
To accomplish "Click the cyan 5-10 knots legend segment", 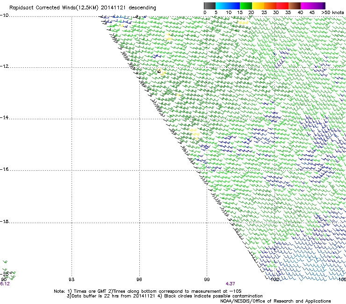I will tap(222, 6).
